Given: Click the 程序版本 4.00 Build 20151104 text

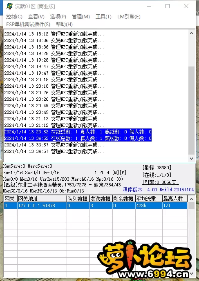Looking at the screenshot, I should click(x=158, y=190).
